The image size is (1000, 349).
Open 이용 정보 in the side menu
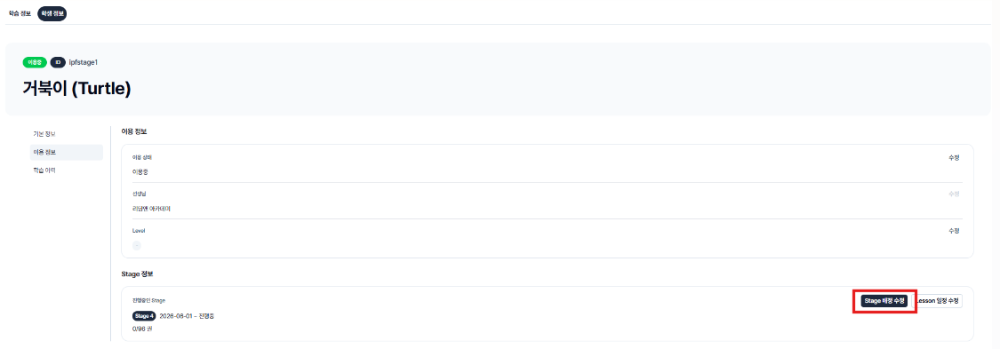coord(44,152)
